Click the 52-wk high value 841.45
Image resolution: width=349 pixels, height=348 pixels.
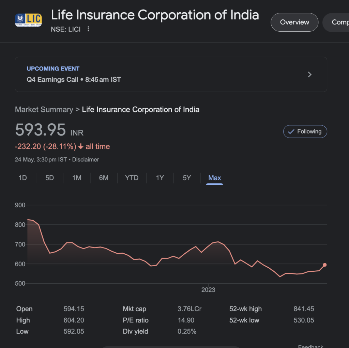point(304,309)
